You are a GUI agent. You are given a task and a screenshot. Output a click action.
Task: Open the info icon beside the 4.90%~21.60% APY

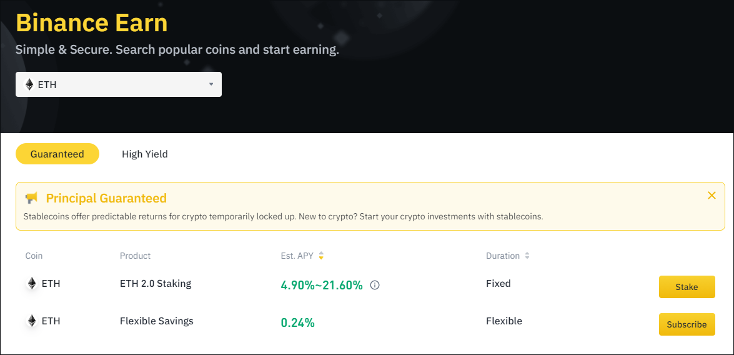pos(374,285)
